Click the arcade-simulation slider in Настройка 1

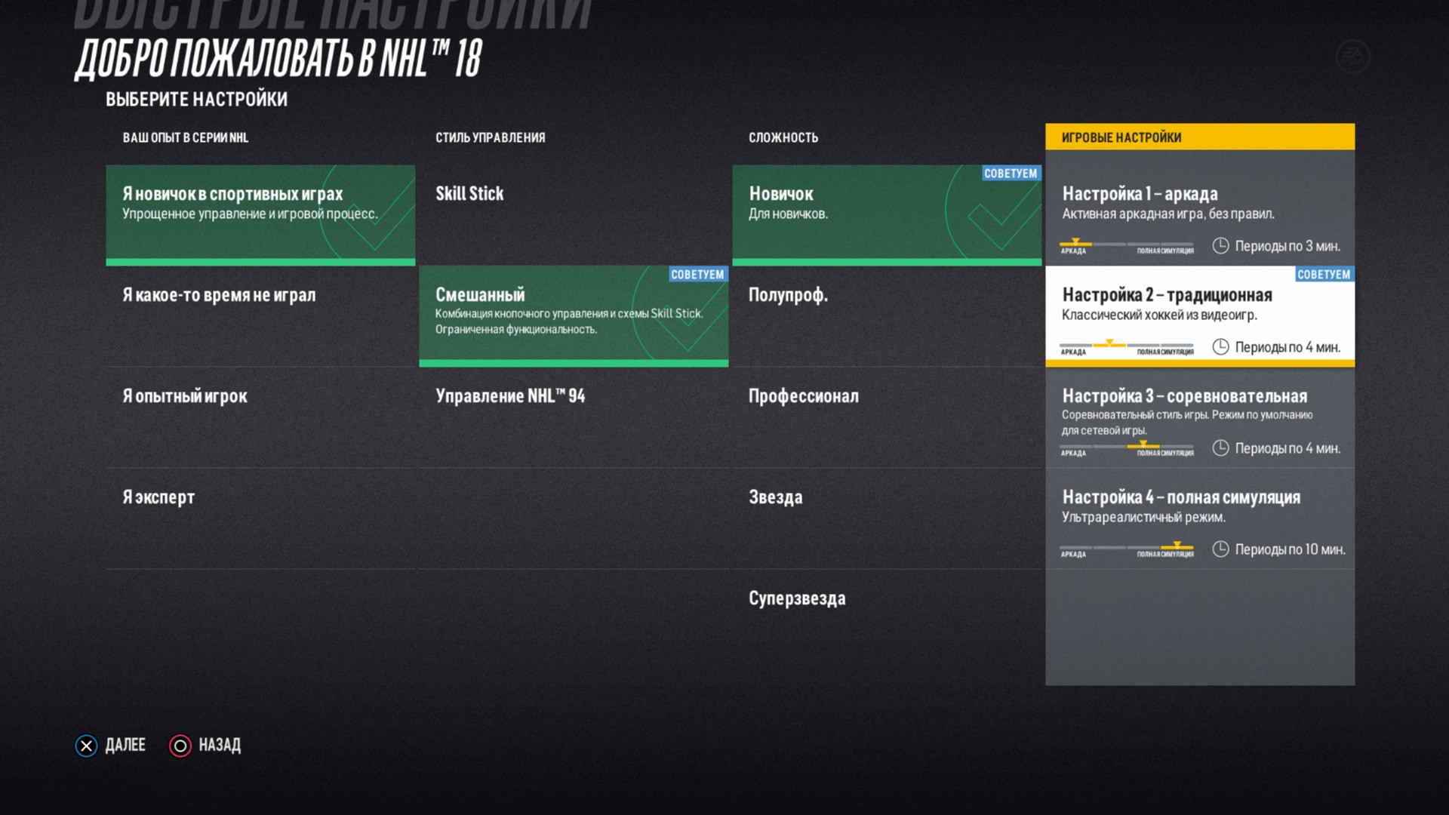tap(1127, 246)
